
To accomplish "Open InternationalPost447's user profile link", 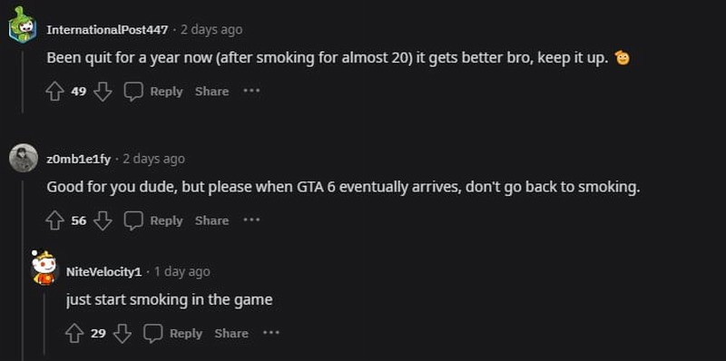I will coord(107,30).
